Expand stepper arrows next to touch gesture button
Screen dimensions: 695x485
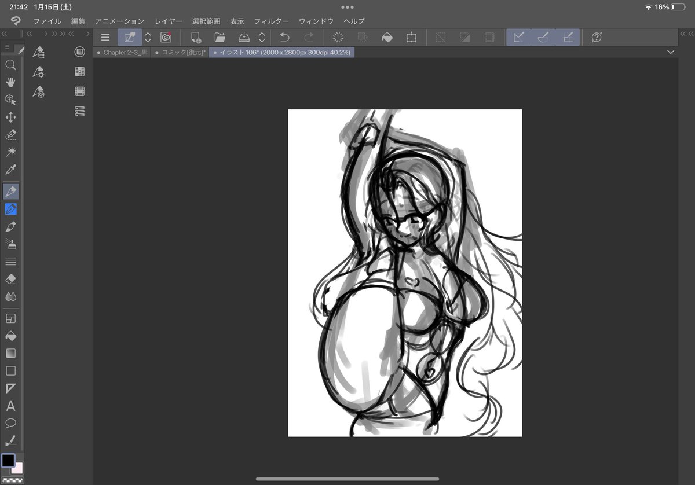tap(148, 37)
